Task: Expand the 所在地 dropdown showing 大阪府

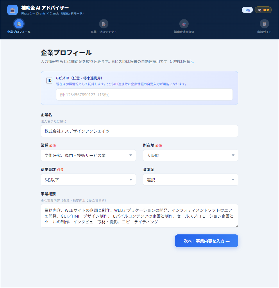Action: [190, 155]
